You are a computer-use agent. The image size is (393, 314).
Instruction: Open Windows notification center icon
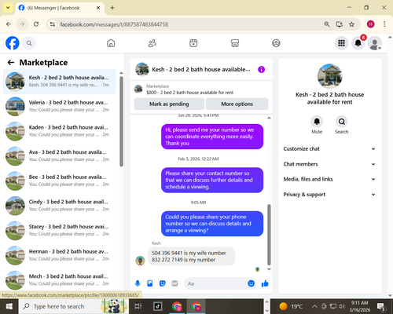point(380,306)
